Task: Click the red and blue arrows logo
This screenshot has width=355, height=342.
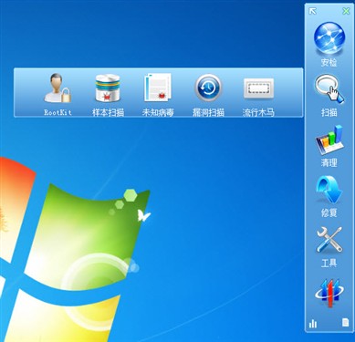Action: [329, 293]
